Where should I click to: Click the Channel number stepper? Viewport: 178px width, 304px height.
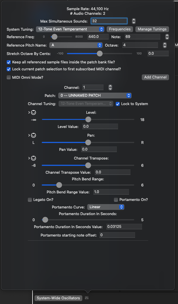(x=110, y=87)
